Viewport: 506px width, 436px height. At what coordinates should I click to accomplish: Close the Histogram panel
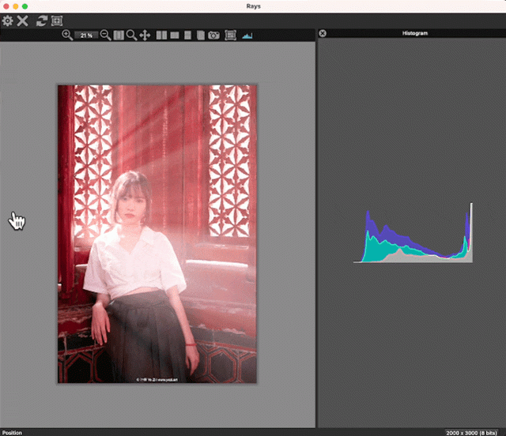(x=323, y=33)
